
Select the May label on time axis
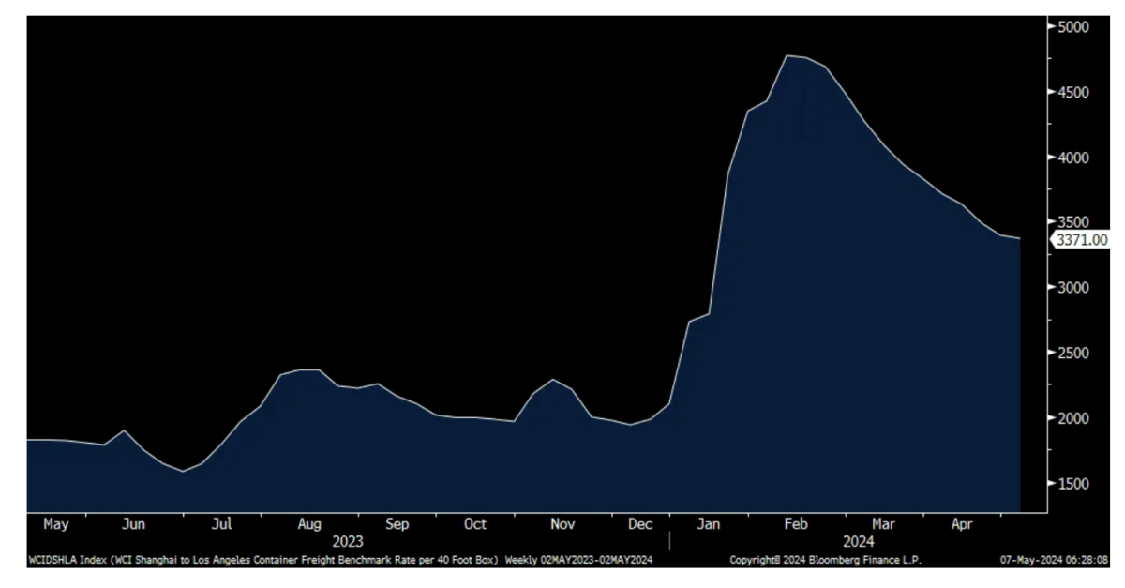click(x=56, y=525)
